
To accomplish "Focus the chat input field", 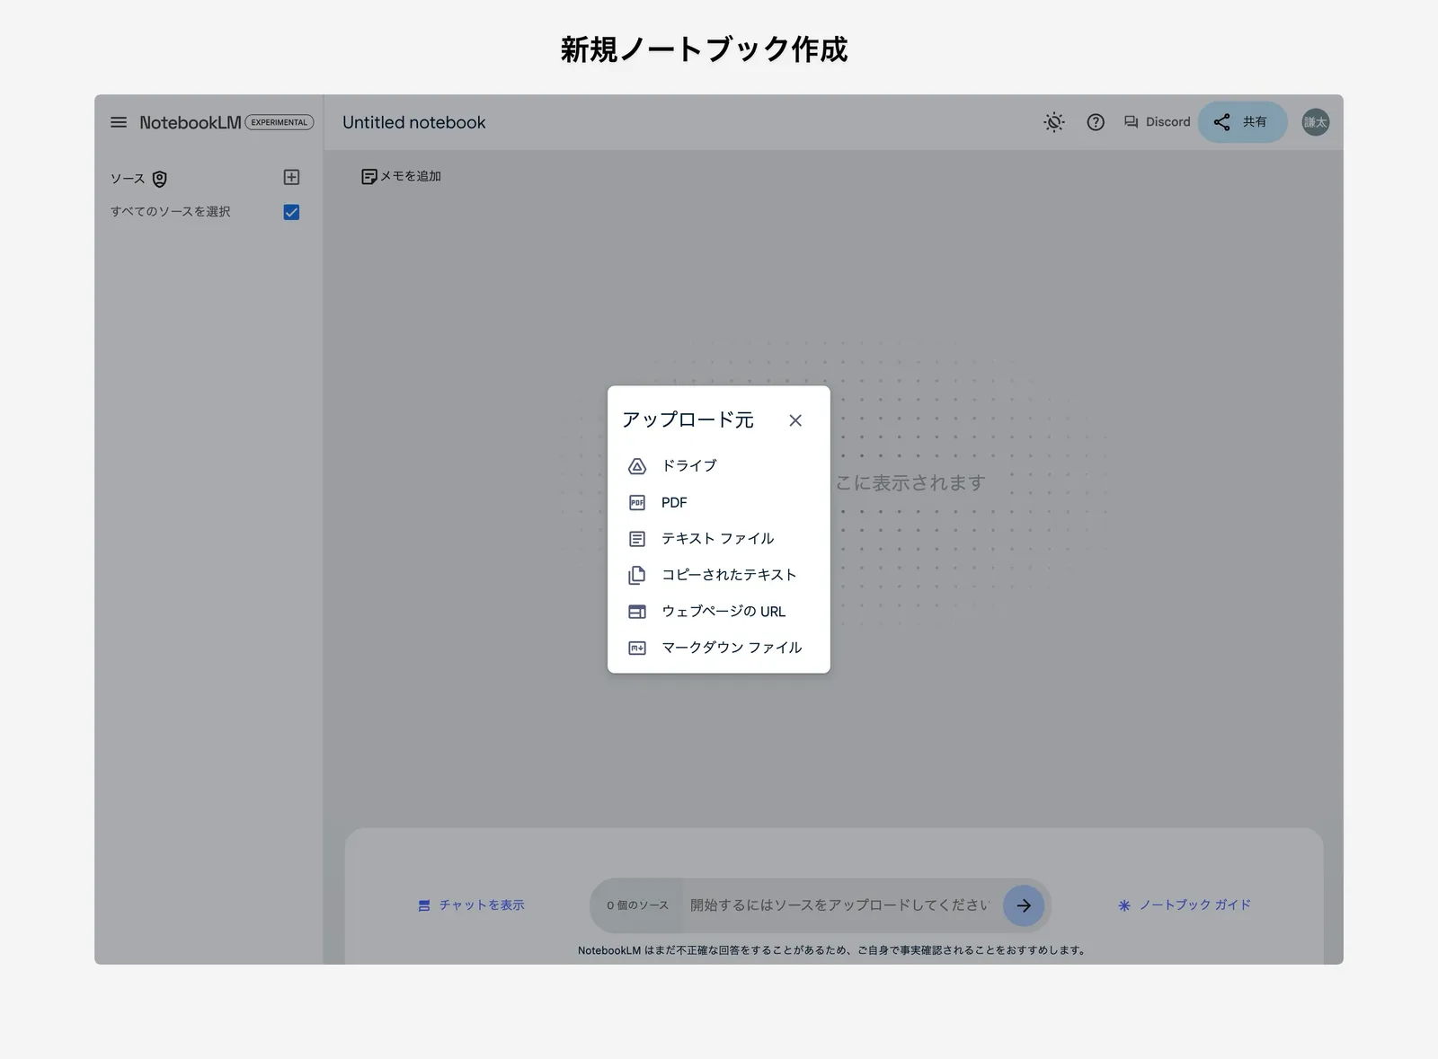I will pyautogui.click(x=840, y=905).
